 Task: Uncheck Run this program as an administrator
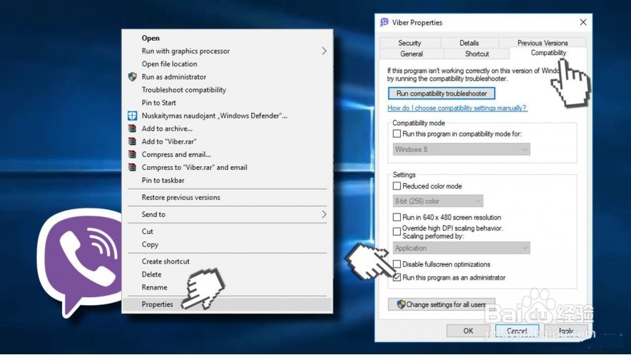point(397,278)
